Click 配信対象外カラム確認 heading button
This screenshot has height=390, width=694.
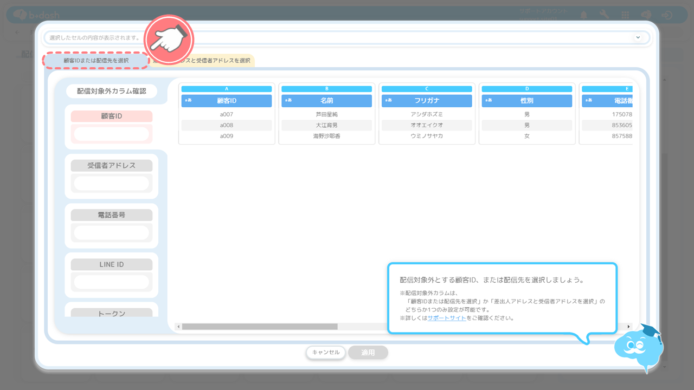pyautogui.click(x=112, y=91)
